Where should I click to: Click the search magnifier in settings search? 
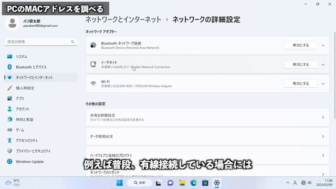pyautogui.click(x=73, y=42)
